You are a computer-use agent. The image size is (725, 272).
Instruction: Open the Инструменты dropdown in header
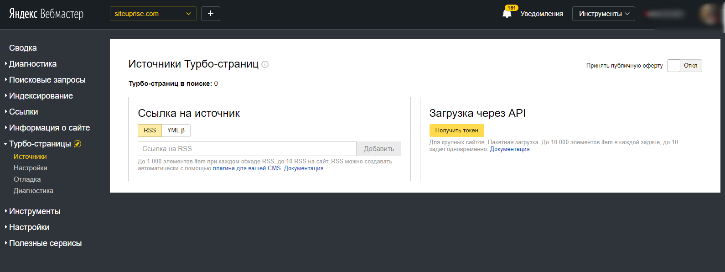604,14
